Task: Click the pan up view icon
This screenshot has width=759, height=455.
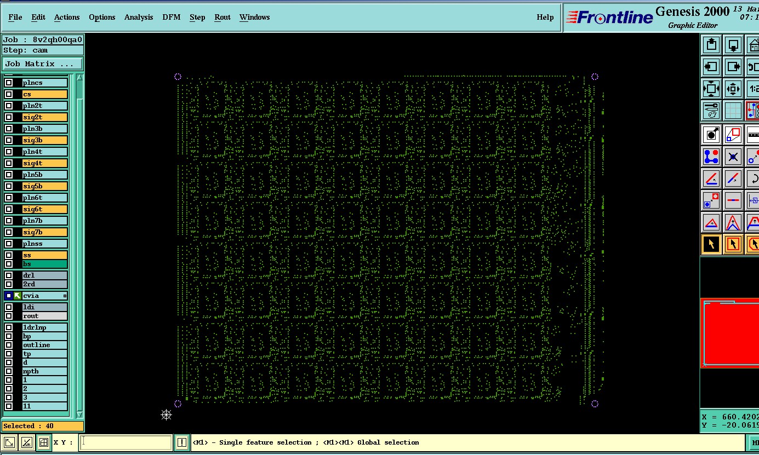Action: (x=711, y=45)
